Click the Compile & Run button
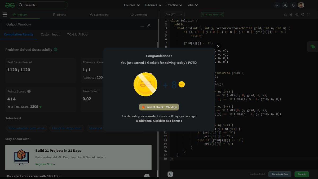This screenshot has height=179, width=318. [x=280, y=174]
